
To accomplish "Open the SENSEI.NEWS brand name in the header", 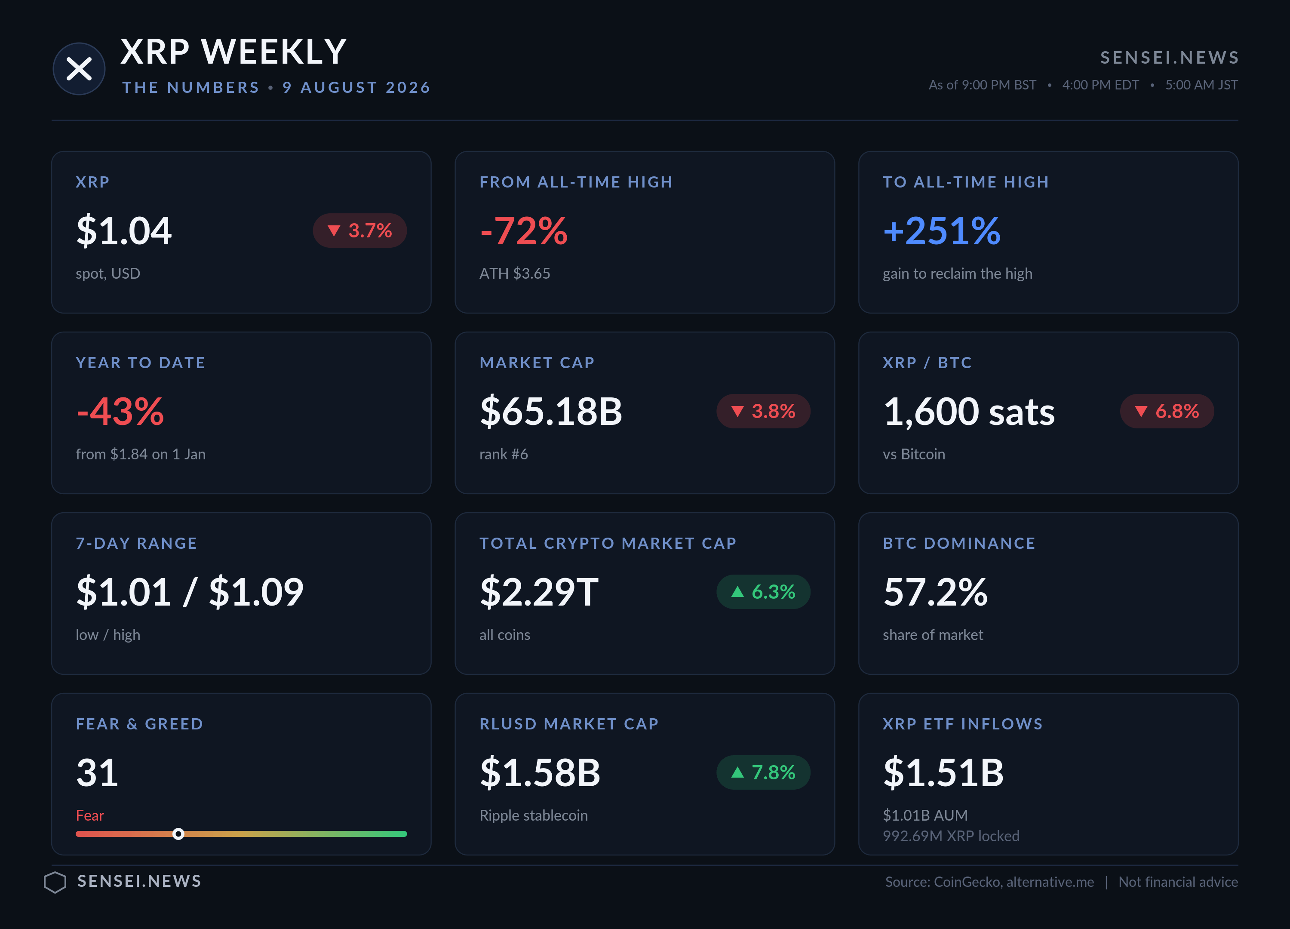I will [x=1170, y=58].
